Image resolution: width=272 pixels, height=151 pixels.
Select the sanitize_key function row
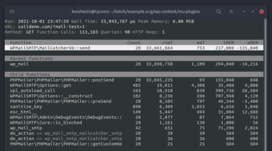(134, 107)
